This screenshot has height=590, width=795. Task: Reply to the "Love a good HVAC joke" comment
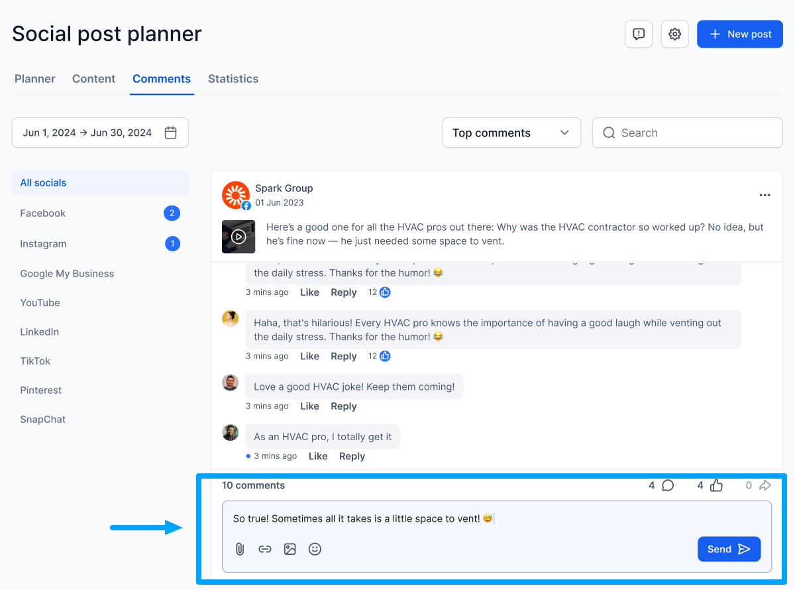click(343, 406)
